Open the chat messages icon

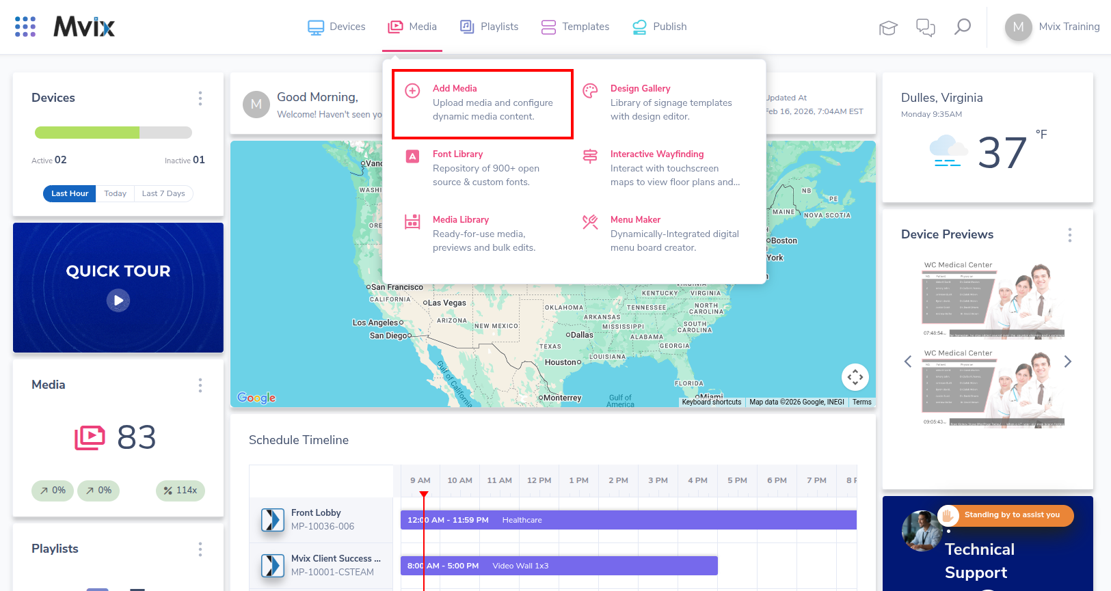pyautogui.click(x=926, y=27)
